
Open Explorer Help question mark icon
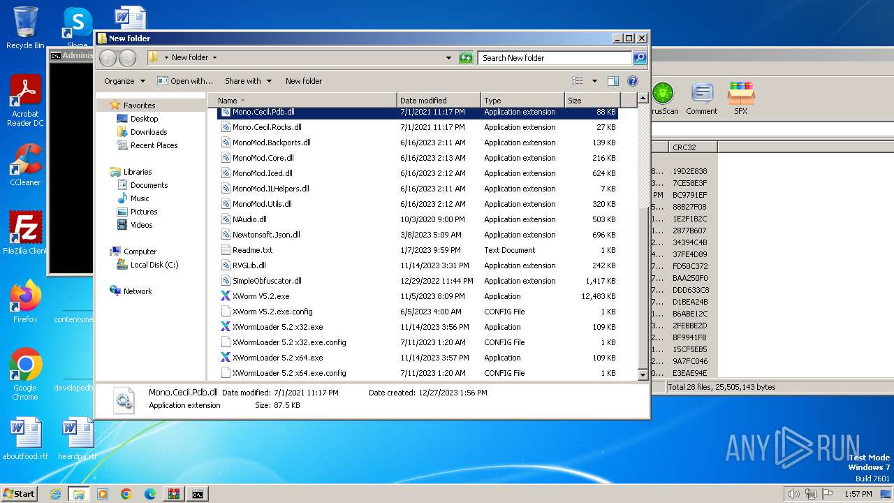click(633, 81)
